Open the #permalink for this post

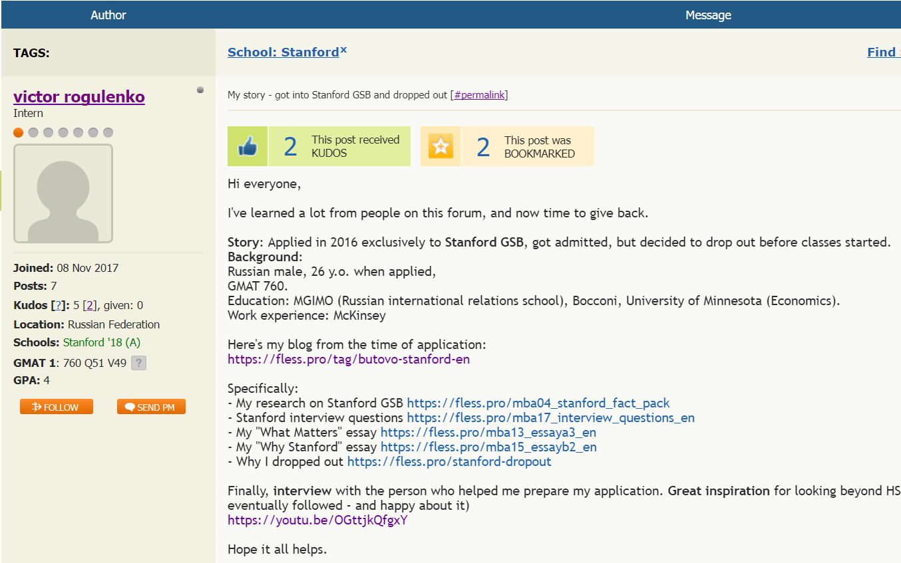tap(479, 94)
